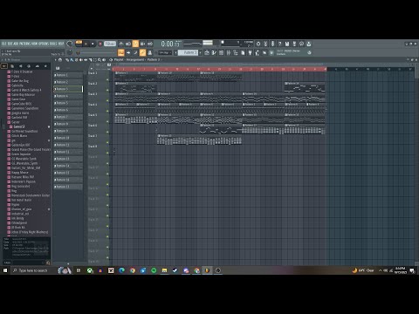Open Windows Start button

5,270
